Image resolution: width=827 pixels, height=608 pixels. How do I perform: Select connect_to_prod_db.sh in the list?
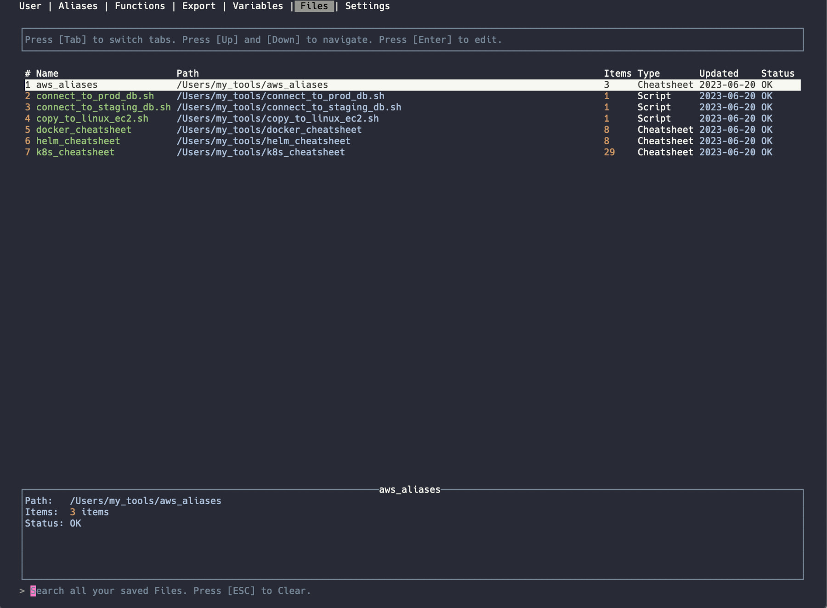[95, 96]
